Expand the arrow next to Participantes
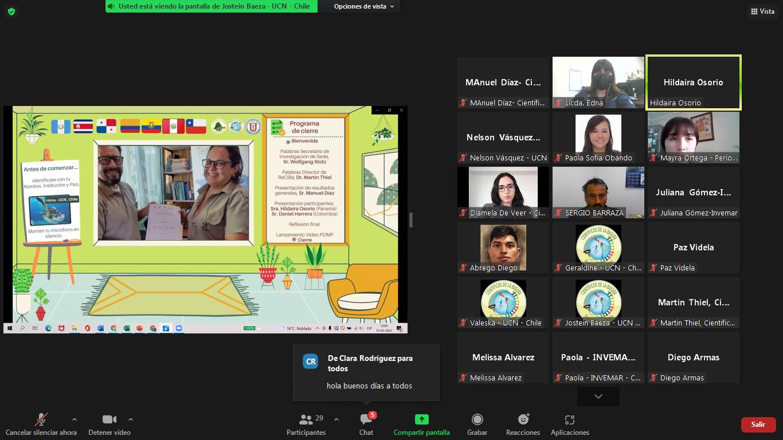Viewport: 783px width, 440px height. [x=336, y=419]
